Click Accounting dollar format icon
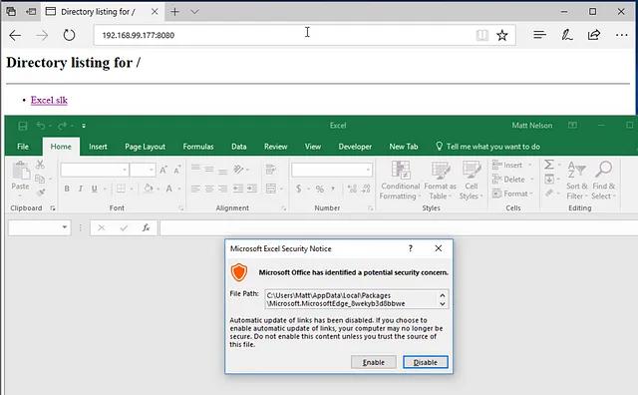The height and width of the screenshot is (395, 638). [299, 189]
